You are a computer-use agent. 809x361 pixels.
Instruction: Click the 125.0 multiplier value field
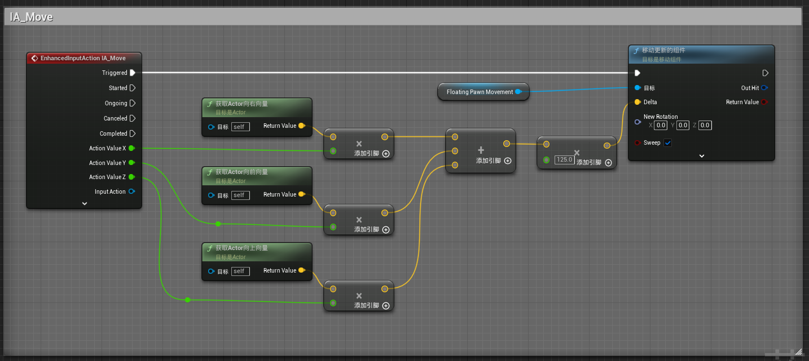(x=564, y=160)
